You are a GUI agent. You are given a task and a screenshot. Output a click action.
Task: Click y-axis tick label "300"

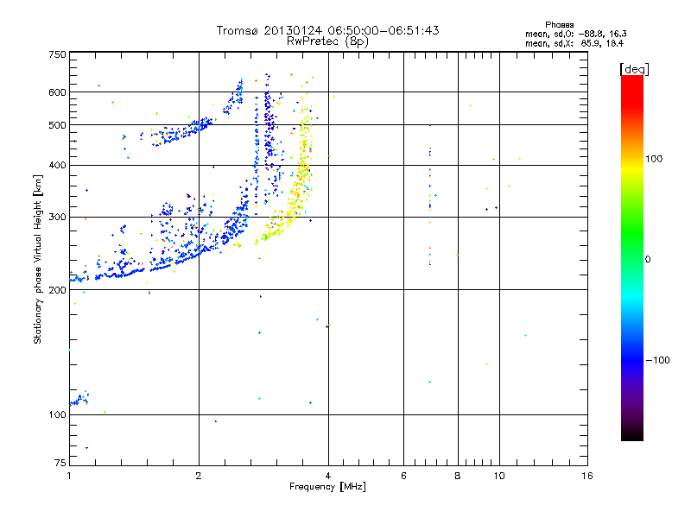[57, 218]
